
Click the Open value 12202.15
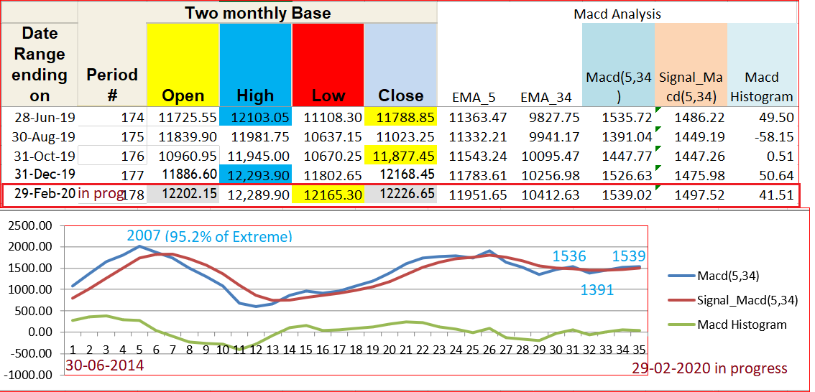pyautogui.click(x=183, y=194)
